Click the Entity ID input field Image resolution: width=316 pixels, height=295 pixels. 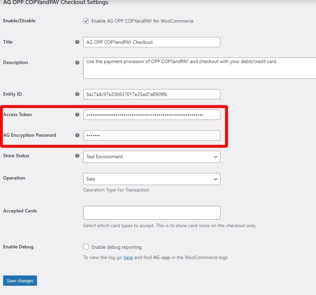click(x=152, y=94)
